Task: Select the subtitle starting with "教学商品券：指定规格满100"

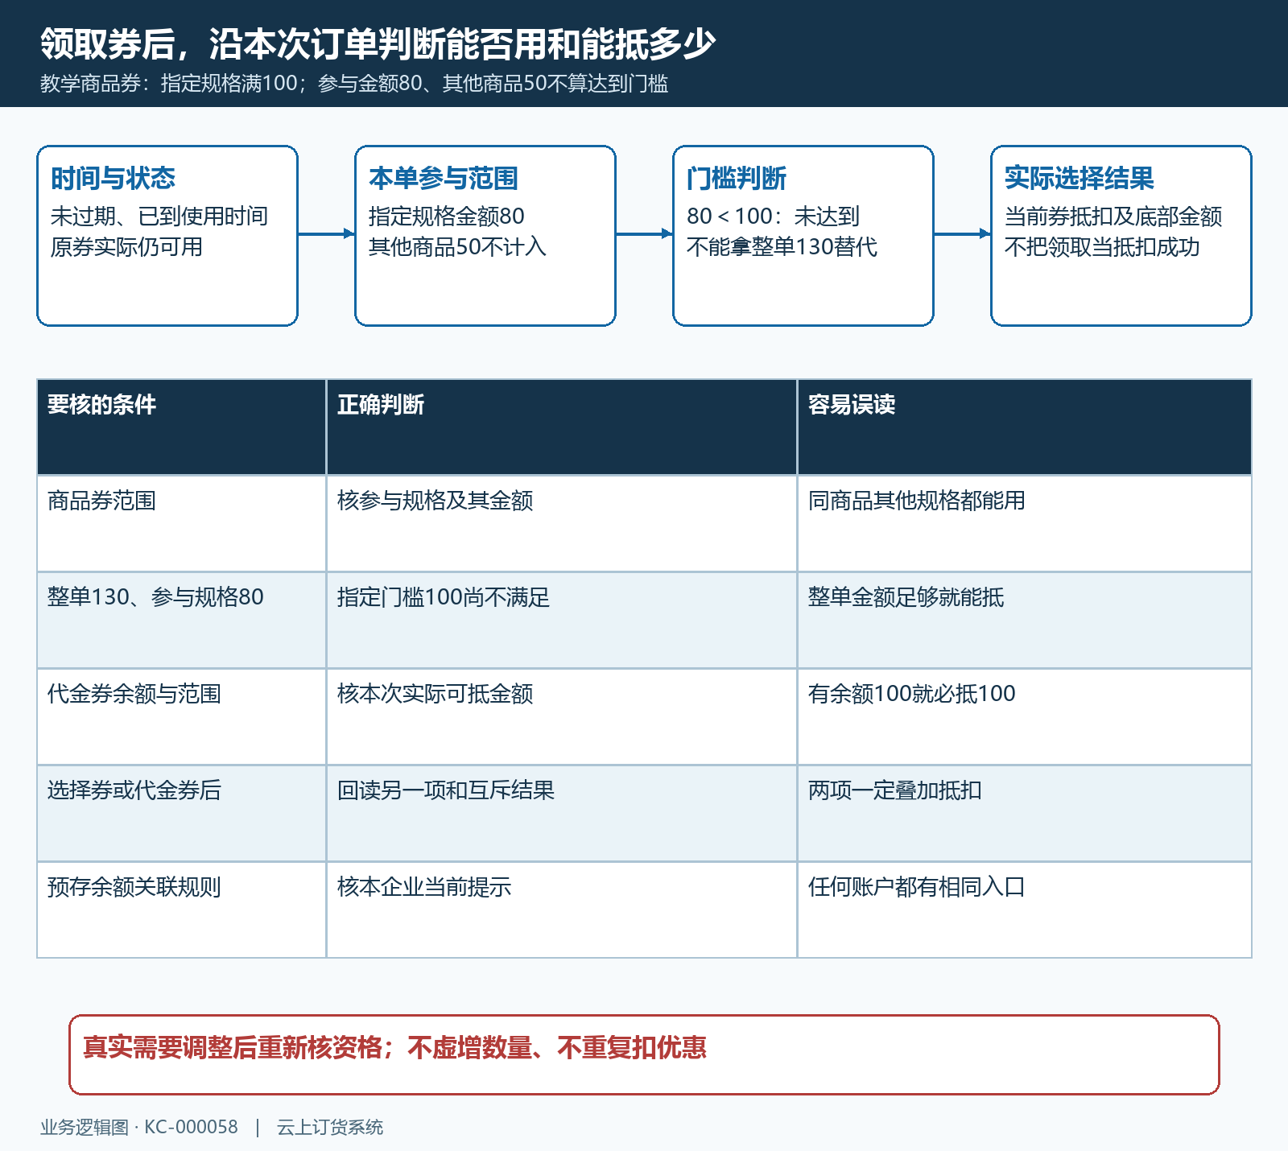Action: click(354, 84)
